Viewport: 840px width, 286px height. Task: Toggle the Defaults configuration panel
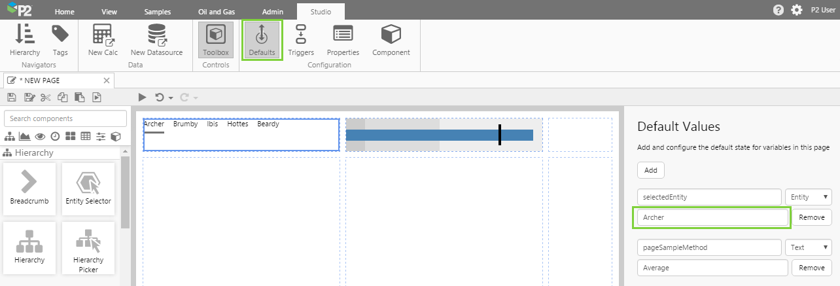[x=262, y=40]
